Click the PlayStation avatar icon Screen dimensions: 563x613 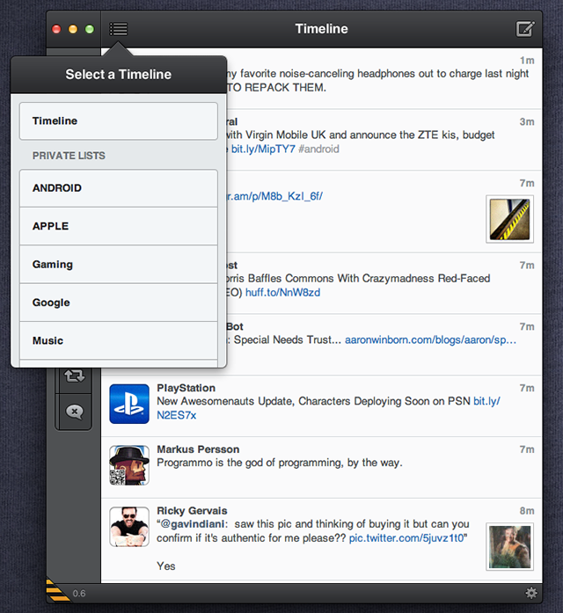point(129,404)
